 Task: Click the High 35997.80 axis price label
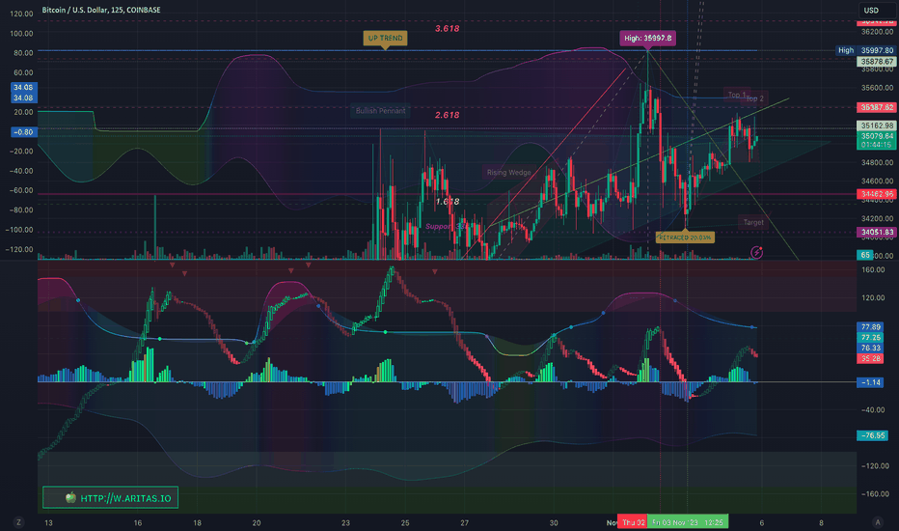coord(866,50)
